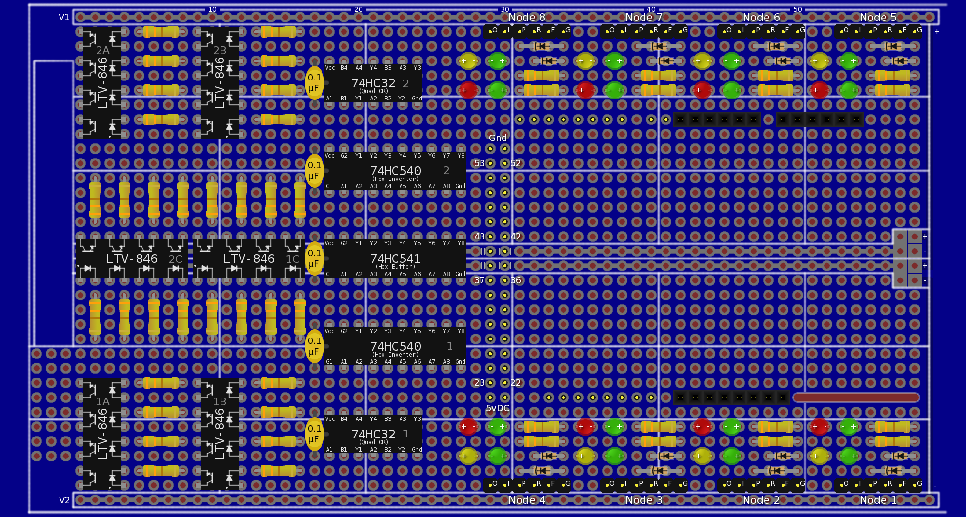Screen dimensions: 966x517
Task: Select the 74HC540 Hex Inverter chip number 1
Action: 395,346
